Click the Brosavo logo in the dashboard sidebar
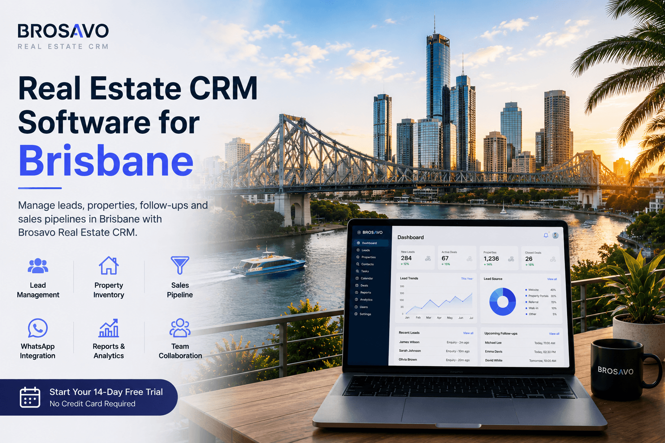The height and width of the screenshot is (443, 665). pyautogui.click(x=370, y=232)
